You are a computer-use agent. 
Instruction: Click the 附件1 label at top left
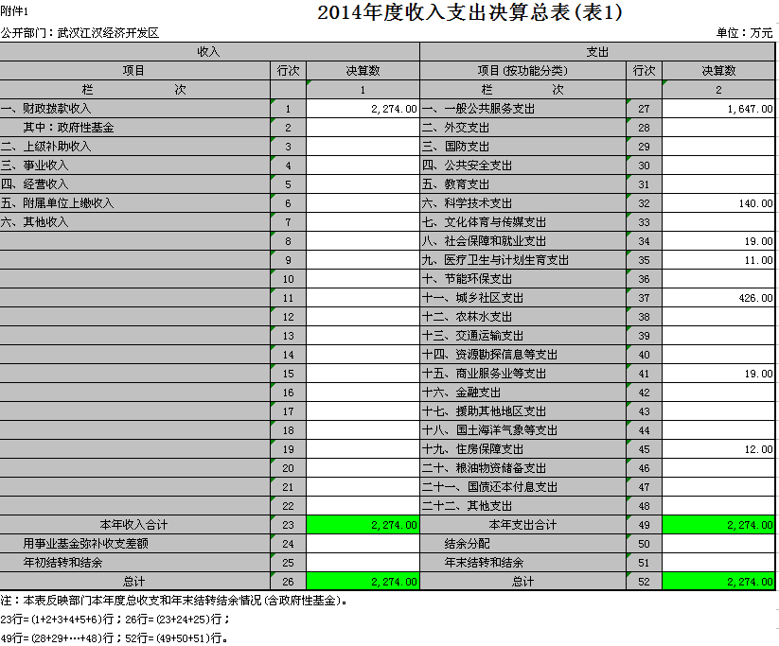coord(14,11)
